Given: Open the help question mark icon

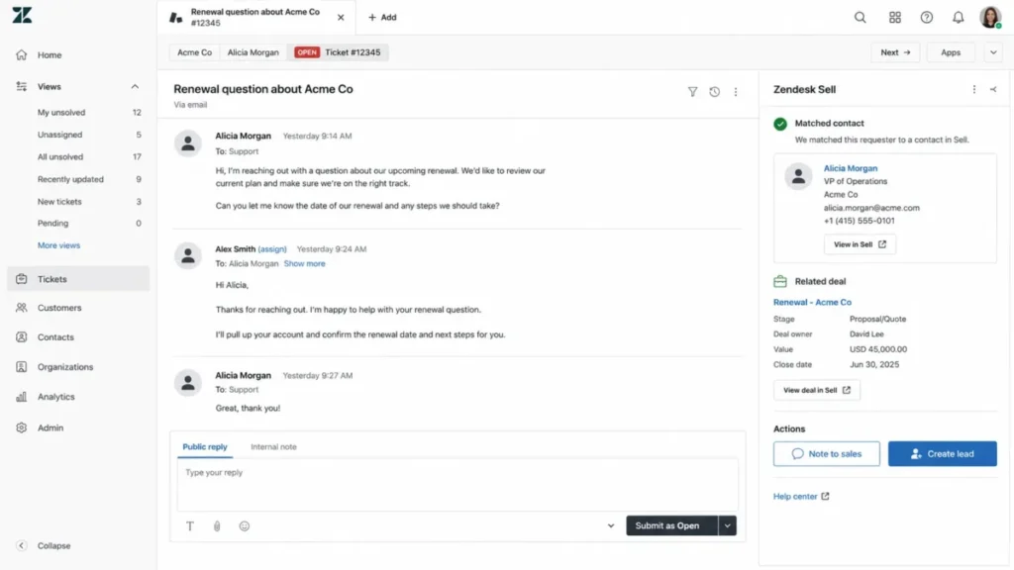Looking at the screenshot, I should 927,18.
